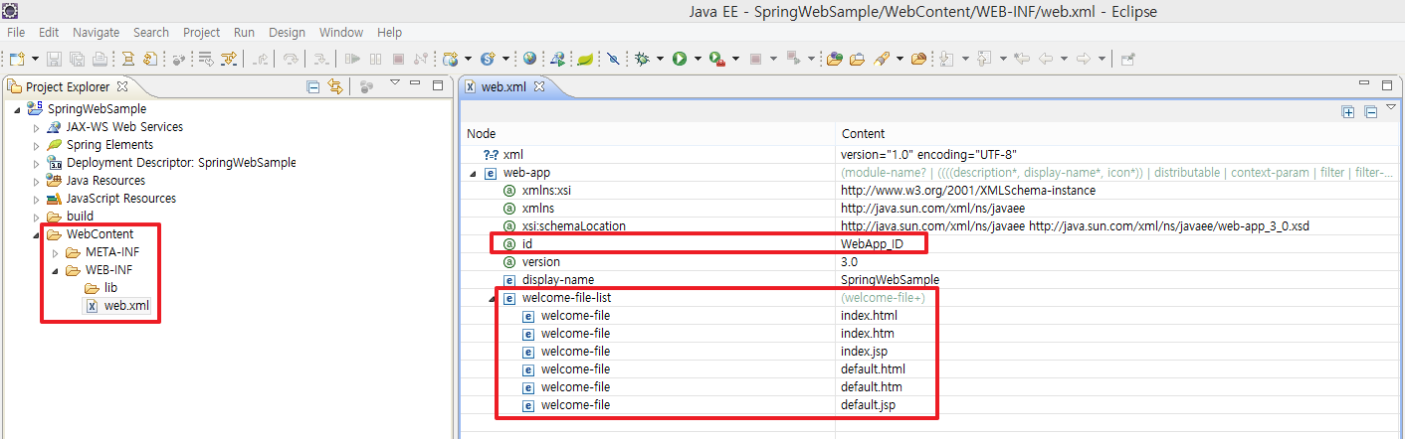Collapse the WEB-INF folder node
This screenshot has width=1405, height=439.
point(56,270)
